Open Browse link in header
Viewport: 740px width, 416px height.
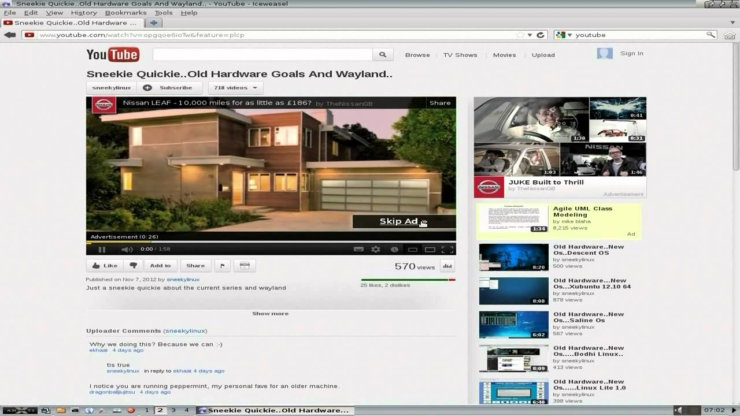[x=417, y=55]
